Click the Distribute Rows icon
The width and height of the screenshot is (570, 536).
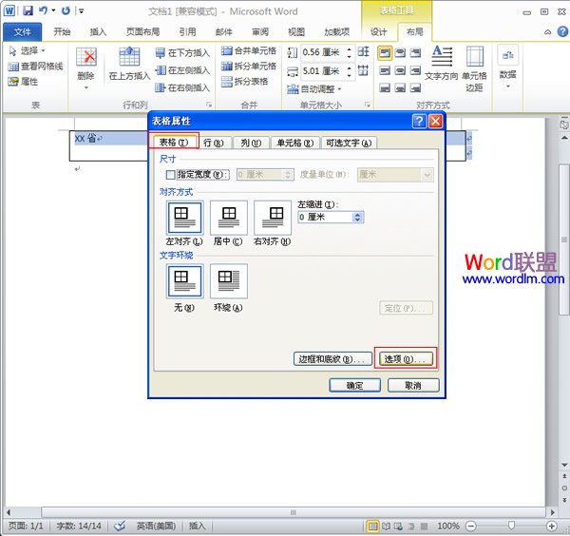(363, 52)
